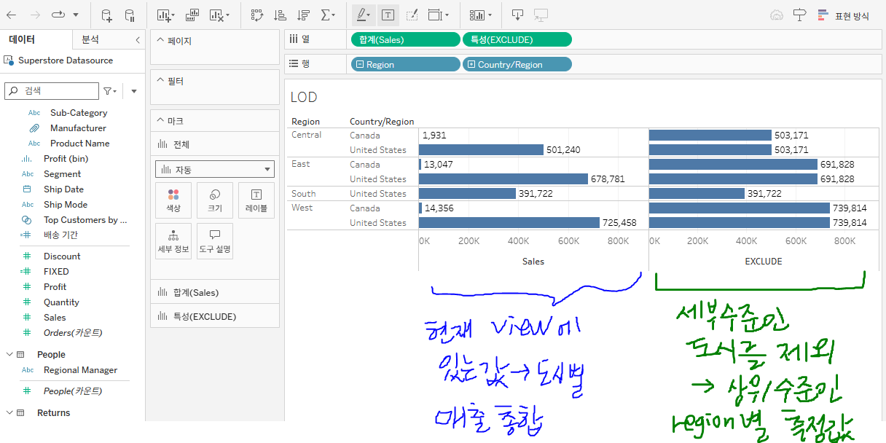Open the data guide cloud icon
886x443 pixels.
tap(777, 15)
